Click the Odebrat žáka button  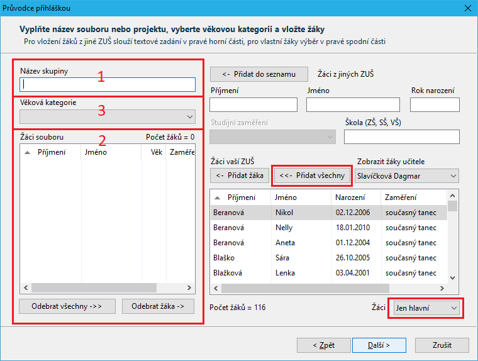pos(158,306)
